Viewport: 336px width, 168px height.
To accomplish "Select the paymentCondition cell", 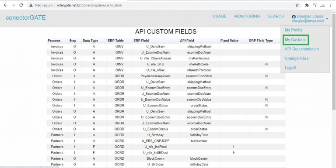I will (199, 76).
